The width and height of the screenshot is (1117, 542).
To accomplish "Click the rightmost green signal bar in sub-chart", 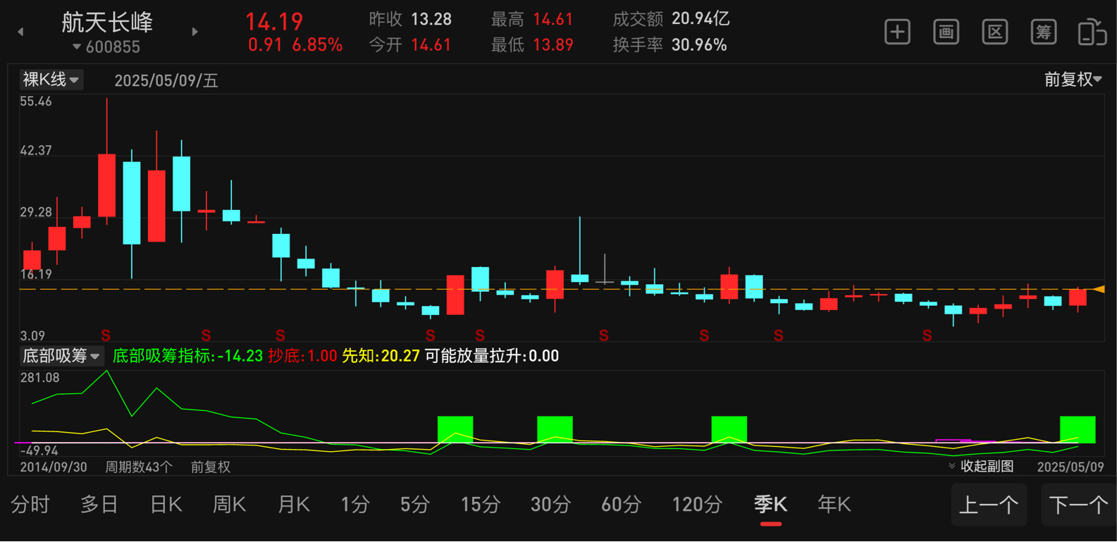I will [x=1078, y=429].
